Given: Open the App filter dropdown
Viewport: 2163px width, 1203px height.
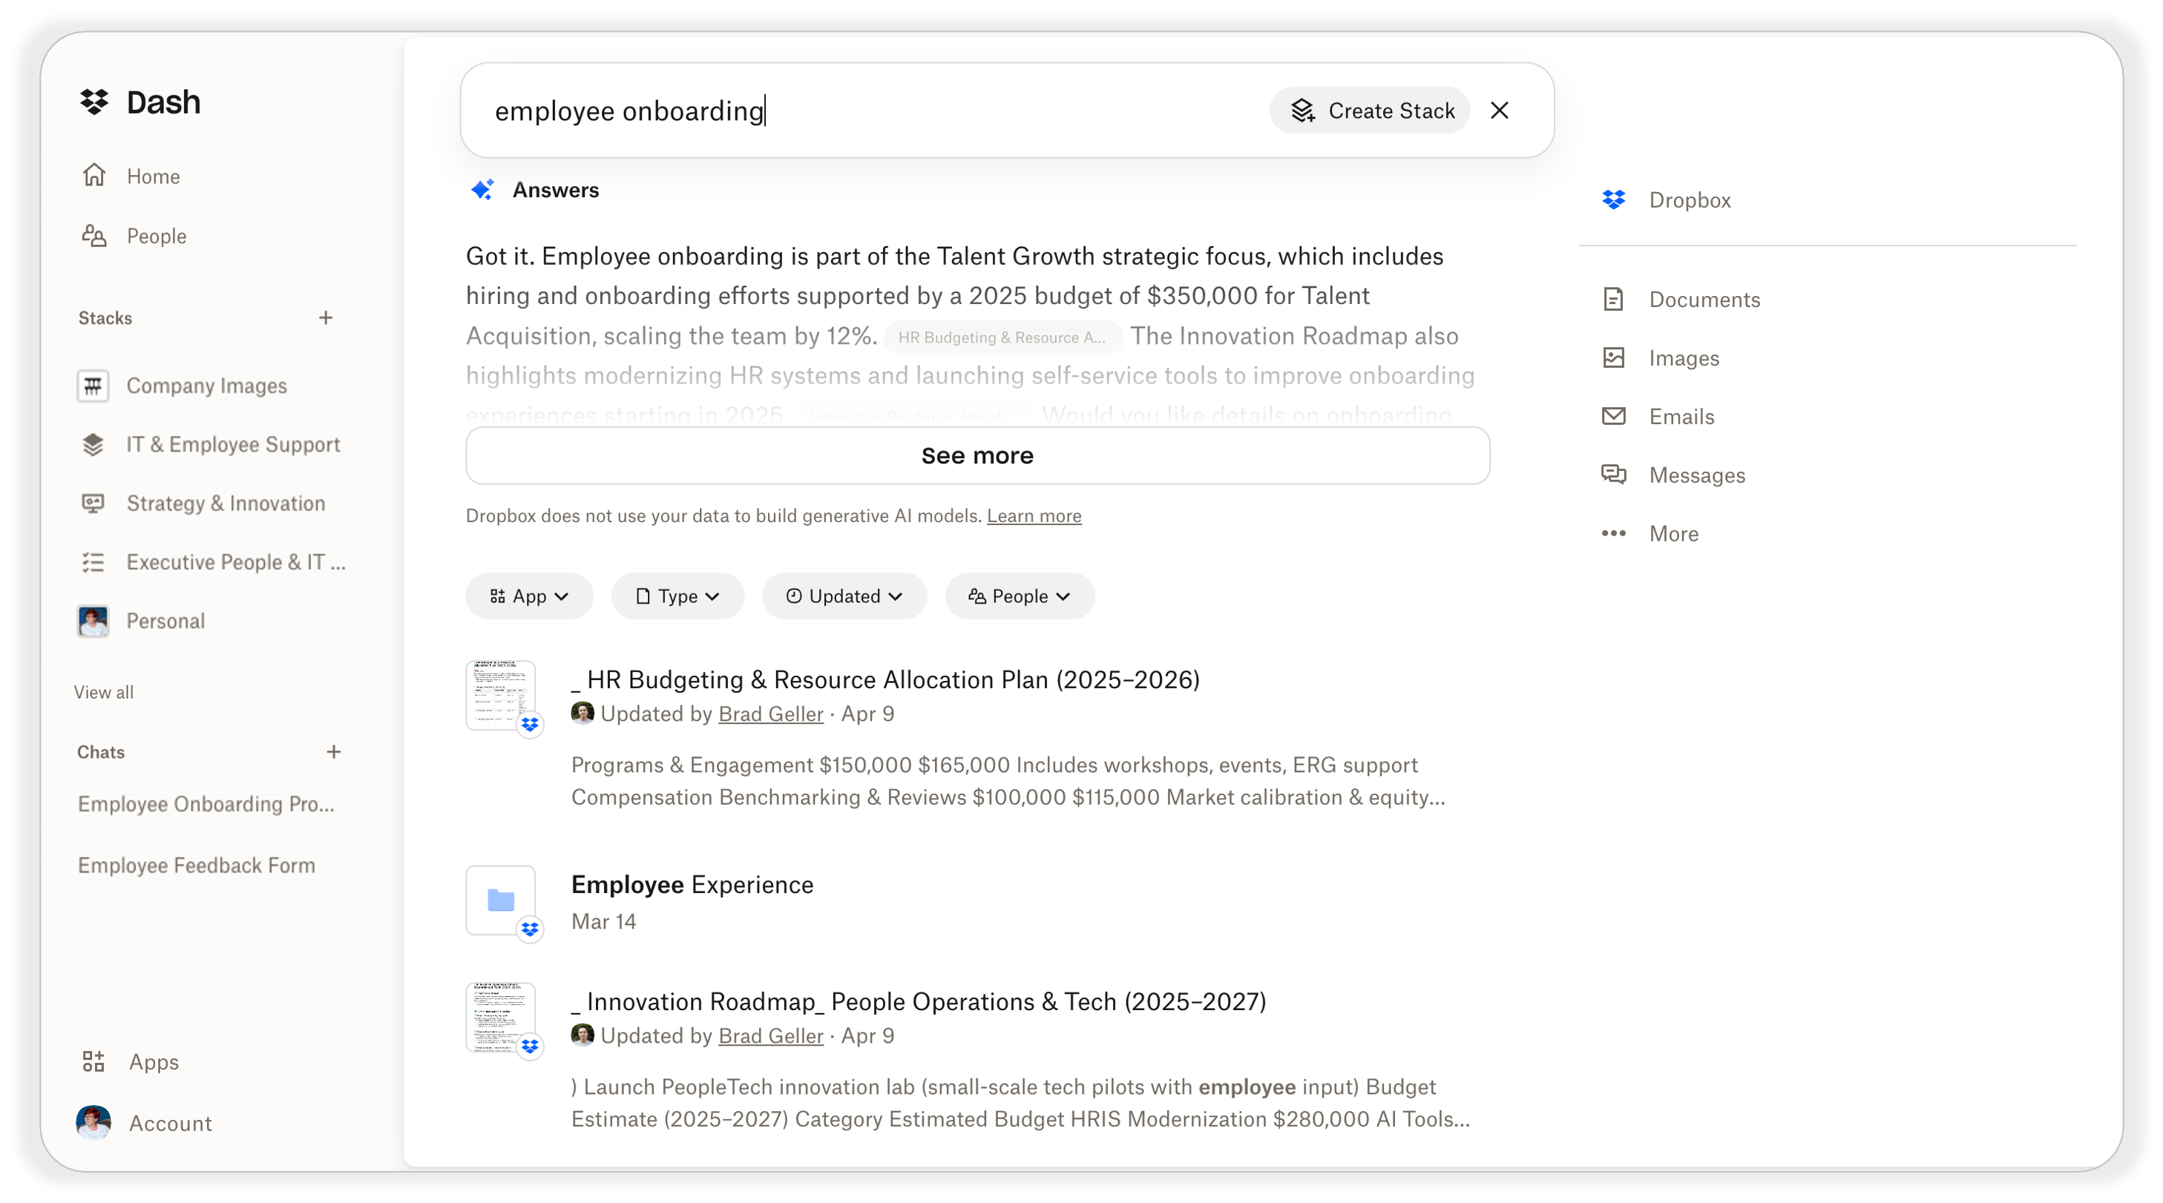Looking at the screenshot, I should click(529, 596).
